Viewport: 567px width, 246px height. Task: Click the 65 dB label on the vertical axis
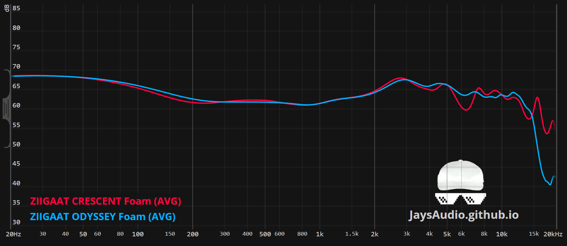[16, 86]
